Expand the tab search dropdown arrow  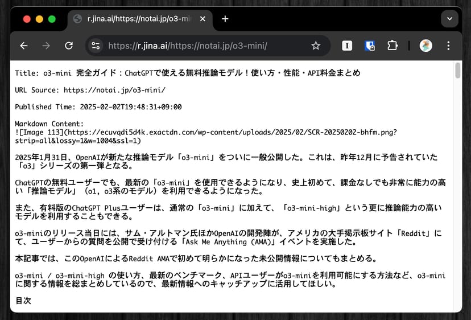tap(449, 19)
